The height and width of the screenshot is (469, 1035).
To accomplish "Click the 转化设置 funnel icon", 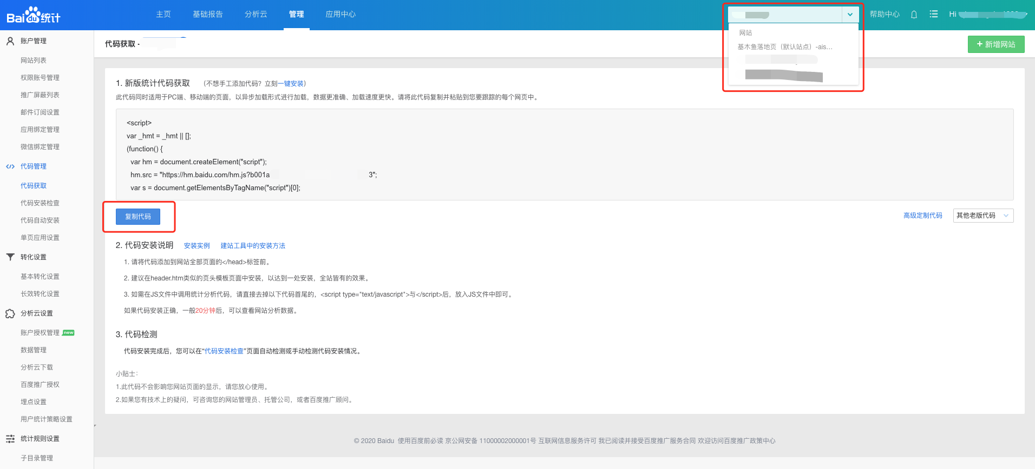I will pos(10,257).
